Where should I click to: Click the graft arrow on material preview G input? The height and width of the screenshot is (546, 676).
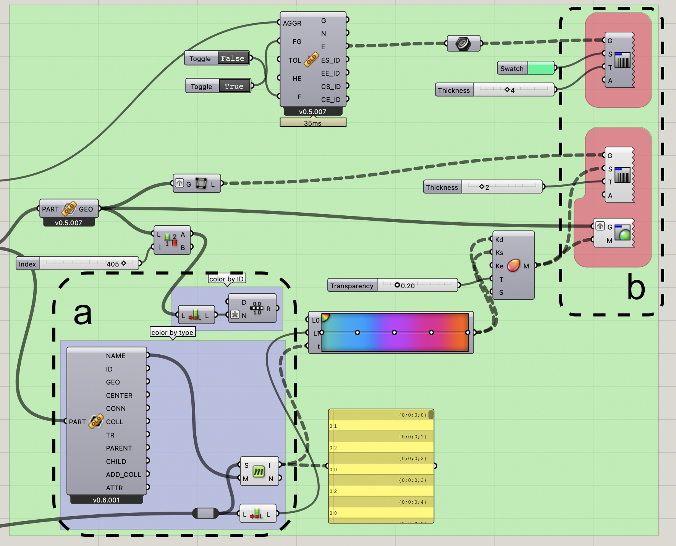[600, 226]
